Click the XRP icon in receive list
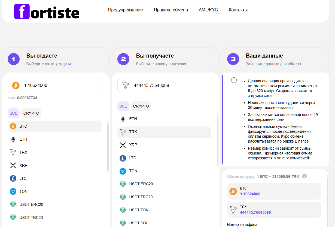The width and height of the screenshot is (335, 227). coord(123,145)
